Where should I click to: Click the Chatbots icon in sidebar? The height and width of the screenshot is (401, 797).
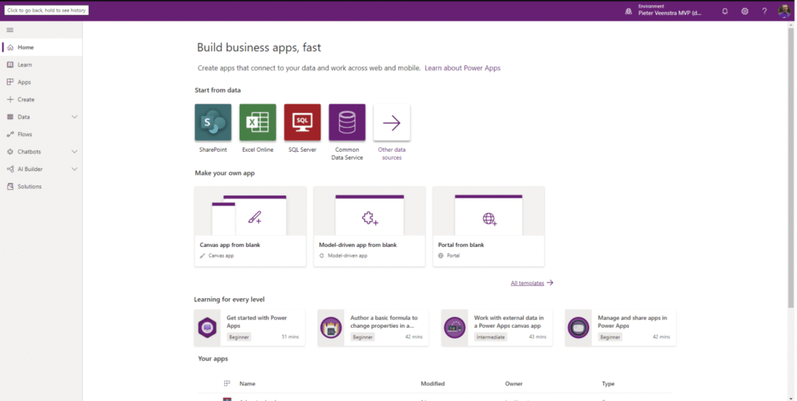coord(10,152)
